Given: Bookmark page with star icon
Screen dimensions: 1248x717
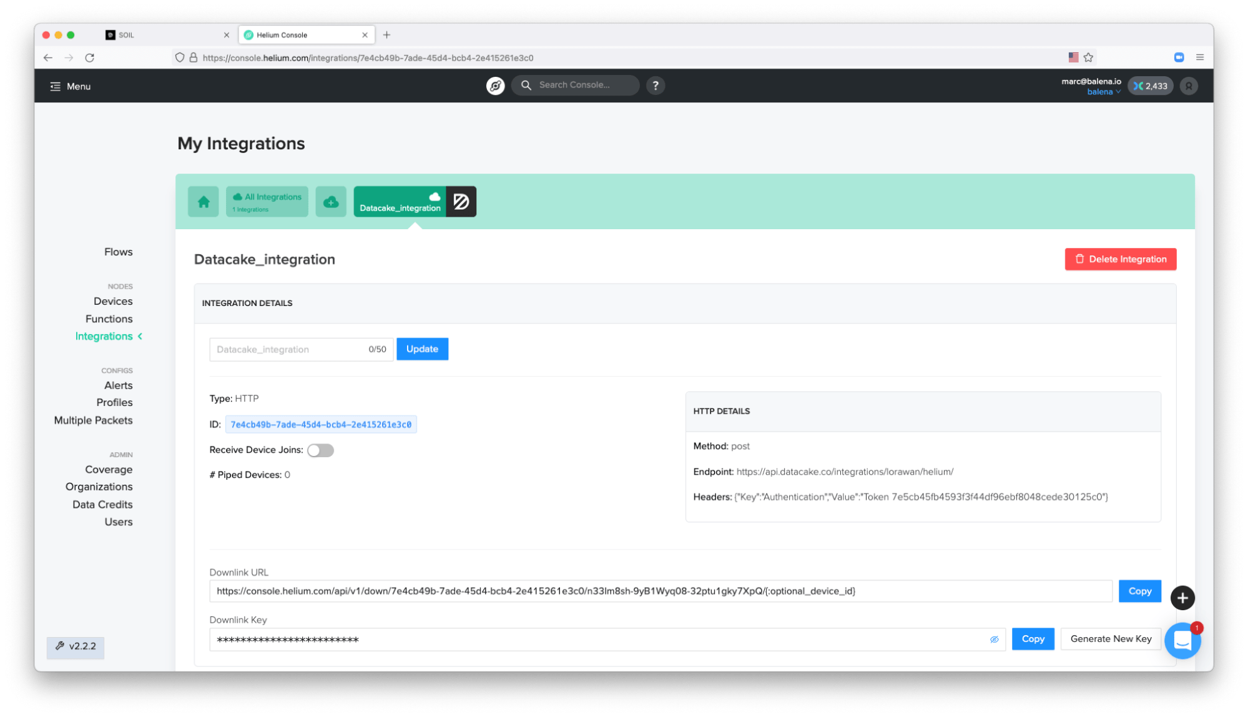Looking at the screenshot, I should click(1088, 57).
